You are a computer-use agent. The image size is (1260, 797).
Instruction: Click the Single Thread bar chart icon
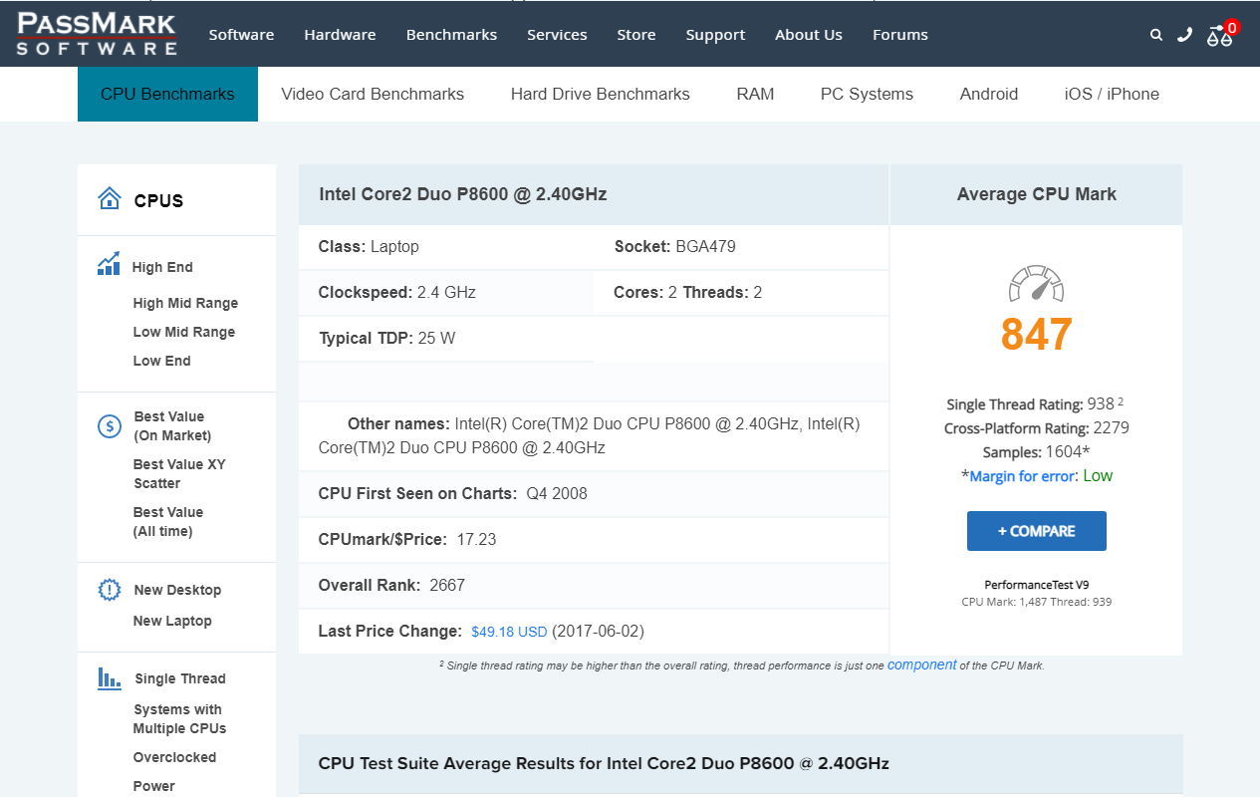109,678
